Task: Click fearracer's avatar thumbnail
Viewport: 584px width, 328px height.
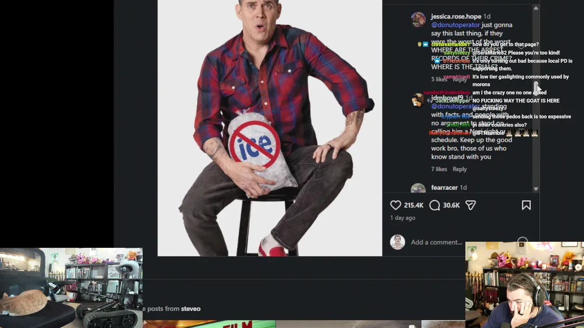Action: click(x=418, y=188)
